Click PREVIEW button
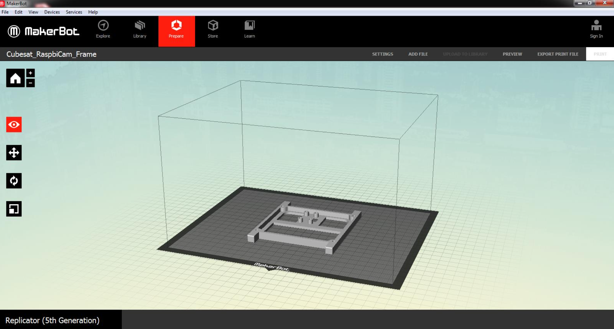 pos(512,54)
